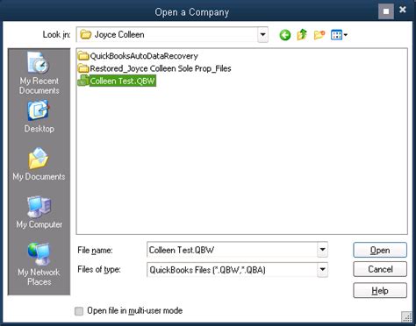Expand the Files of type dropdown arrow
This screenshot has height=326, width=416.
[322, 269]
